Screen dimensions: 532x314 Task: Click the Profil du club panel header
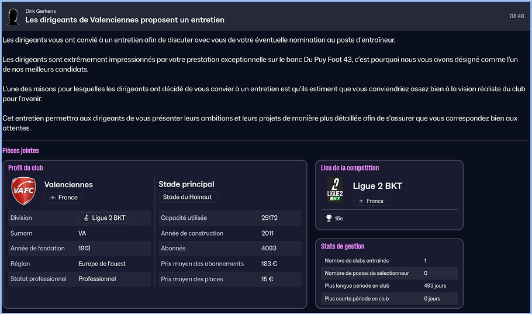click(26, 168)
